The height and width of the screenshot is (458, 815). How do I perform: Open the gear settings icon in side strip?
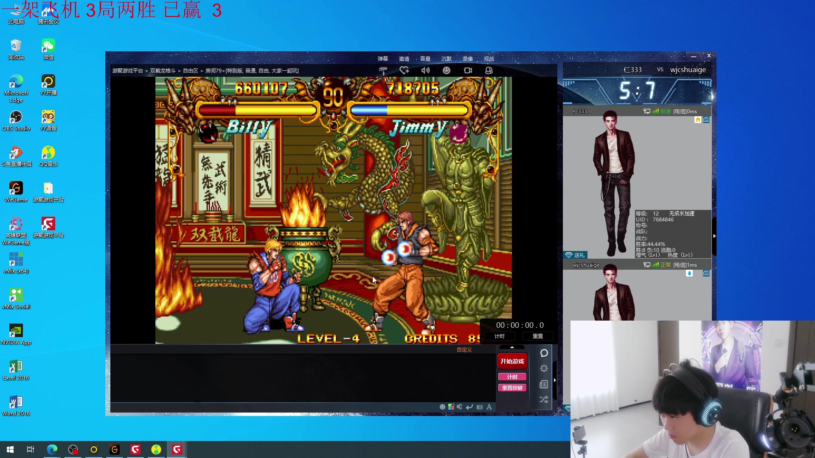tap(544, 369)
